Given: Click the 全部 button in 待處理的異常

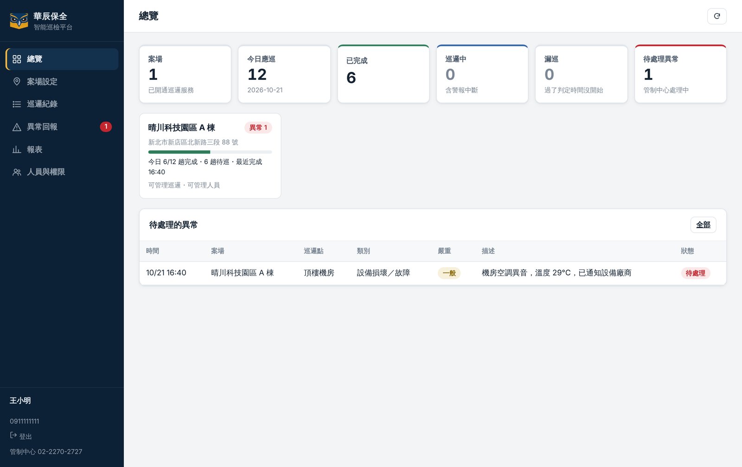Looking at the screenshot, I should (703, 225).
